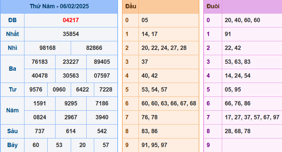This screenshot has width=282, height=152.
Task: Select third prize number 89405
Action: click(x=102, y=62)
